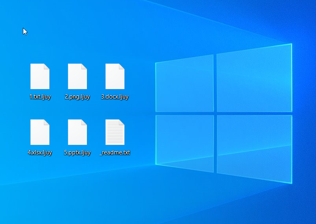Select the 2.png.ljuy file icon
Viewport: 316px width, 224px height.
(x=77, y=76)
